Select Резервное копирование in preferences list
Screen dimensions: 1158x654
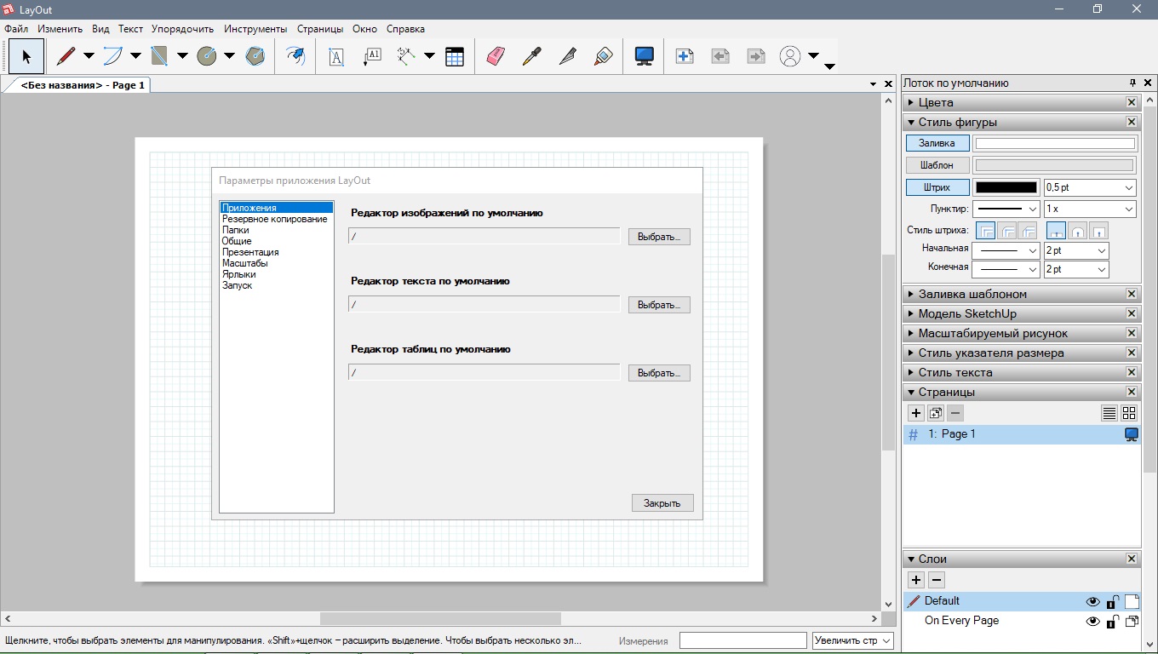(x=274, y=219)
